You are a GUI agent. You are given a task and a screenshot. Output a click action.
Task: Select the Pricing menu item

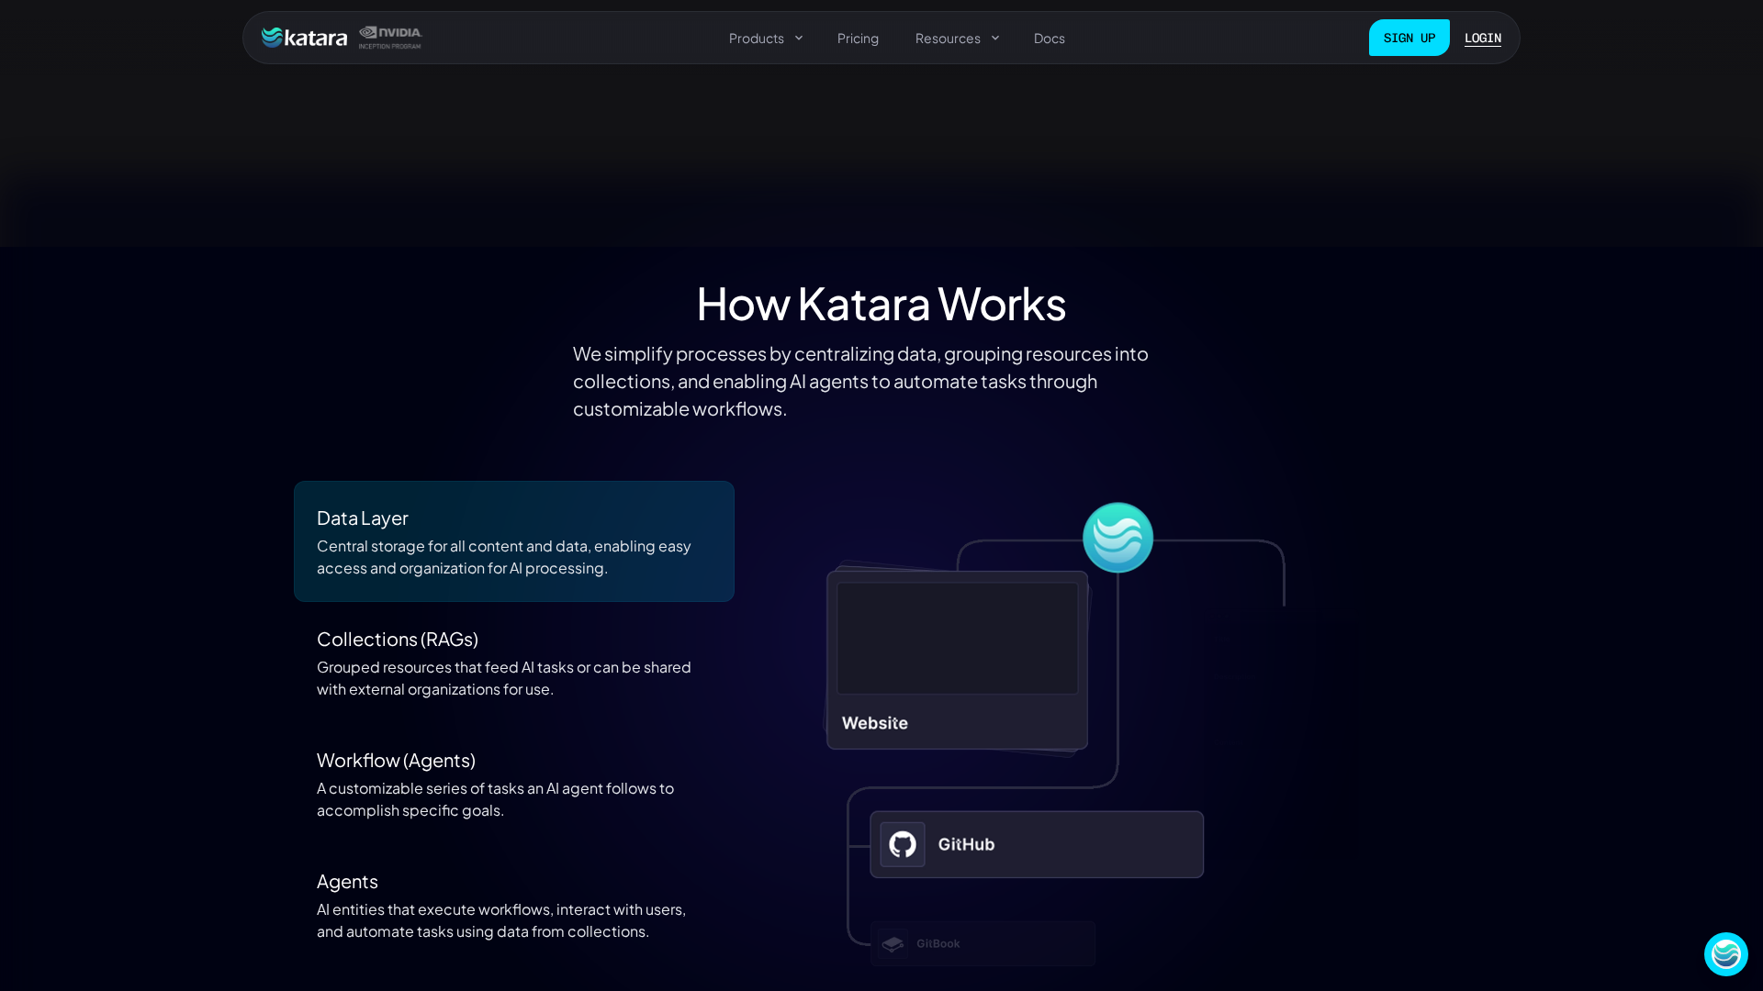click(x=858, y=38)
